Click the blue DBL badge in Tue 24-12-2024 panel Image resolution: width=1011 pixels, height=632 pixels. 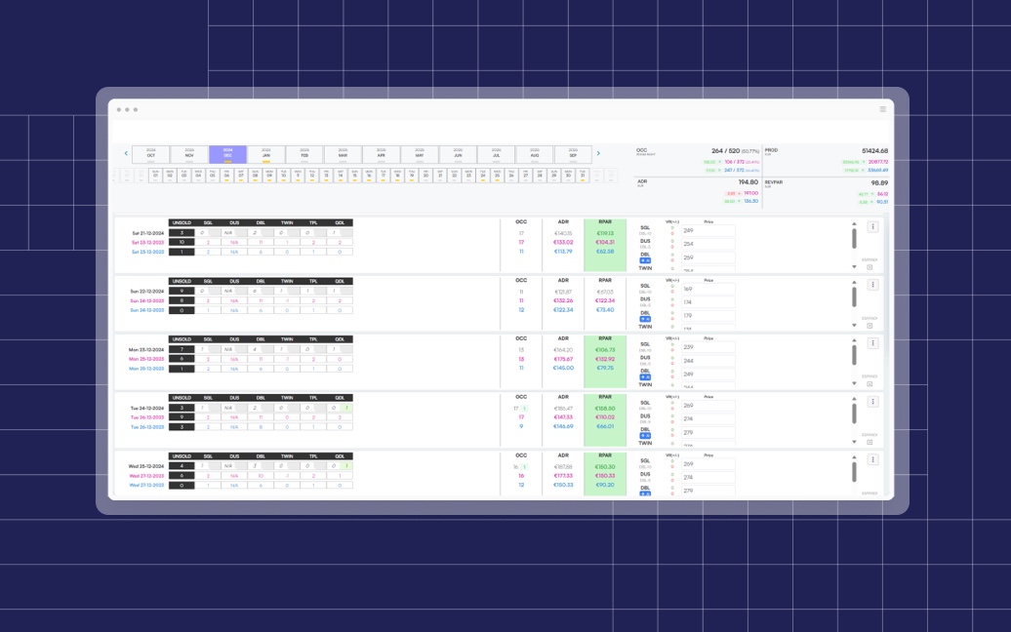point(645,436)
